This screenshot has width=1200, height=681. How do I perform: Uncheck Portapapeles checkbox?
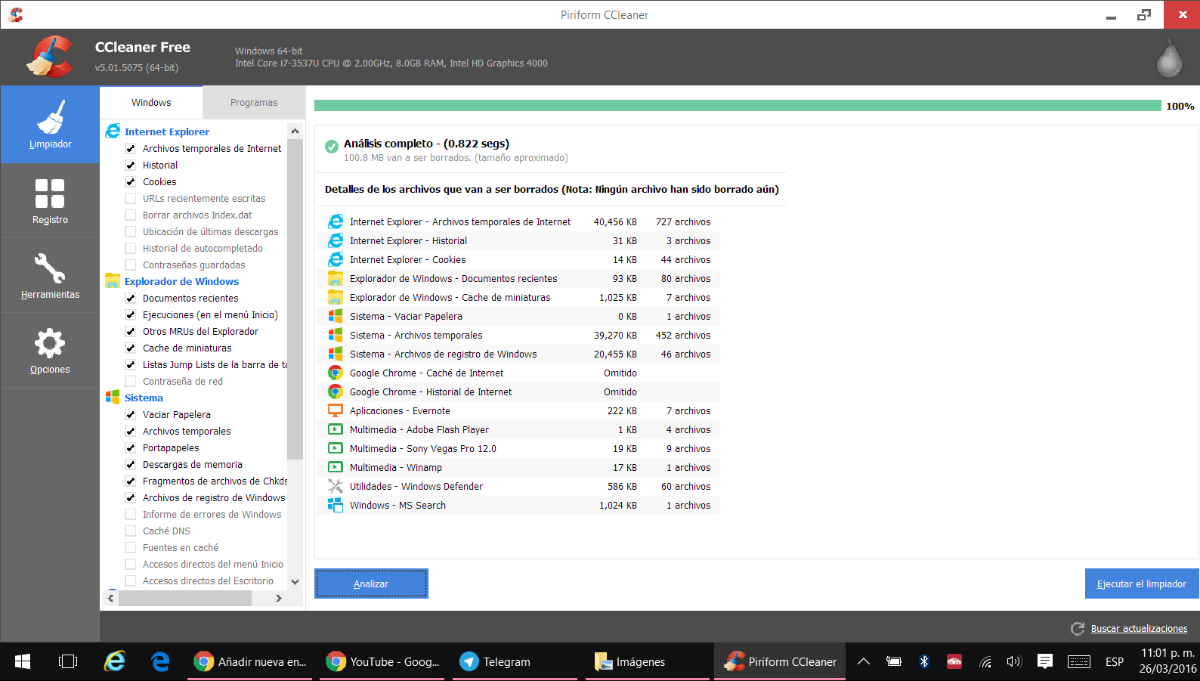131,447
